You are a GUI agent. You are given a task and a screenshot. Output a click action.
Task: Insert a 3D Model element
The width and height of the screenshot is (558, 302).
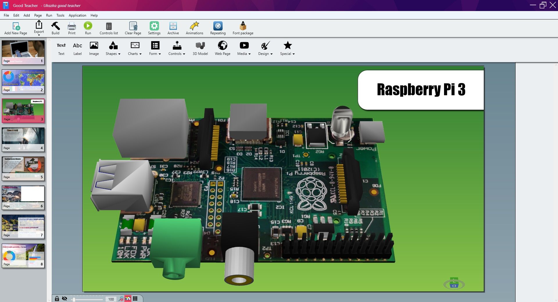(200, 48)
